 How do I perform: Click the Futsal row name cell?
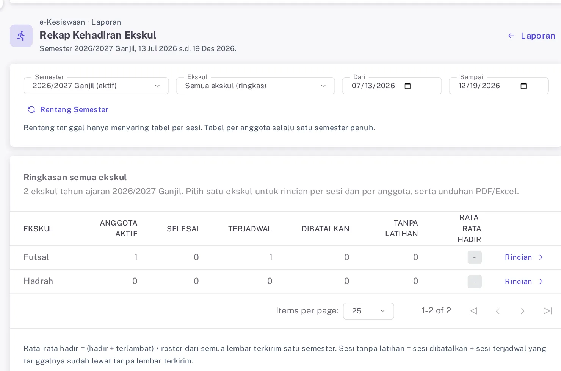(x=36, y=257)
